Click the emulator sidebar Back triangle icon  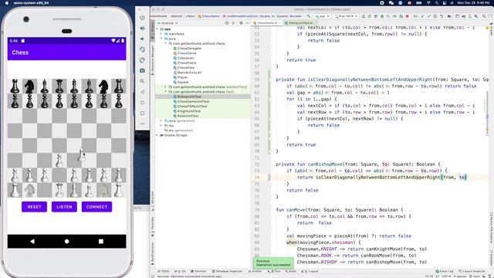tap(142, 92)
